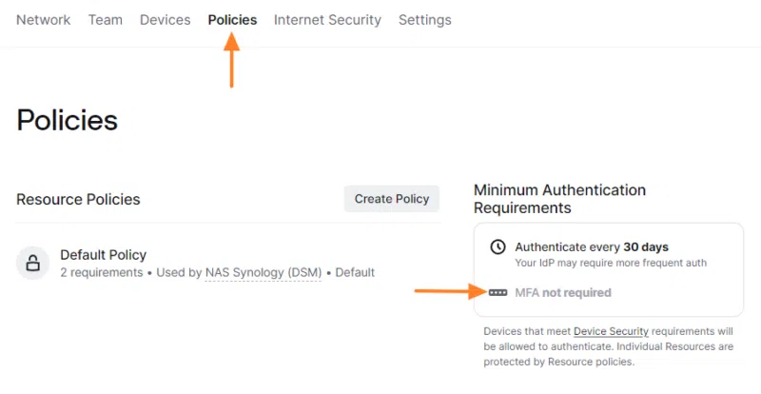Switch to the Team tab
Image resolution: width=761 pixels, height=394 pixels.
106,19
